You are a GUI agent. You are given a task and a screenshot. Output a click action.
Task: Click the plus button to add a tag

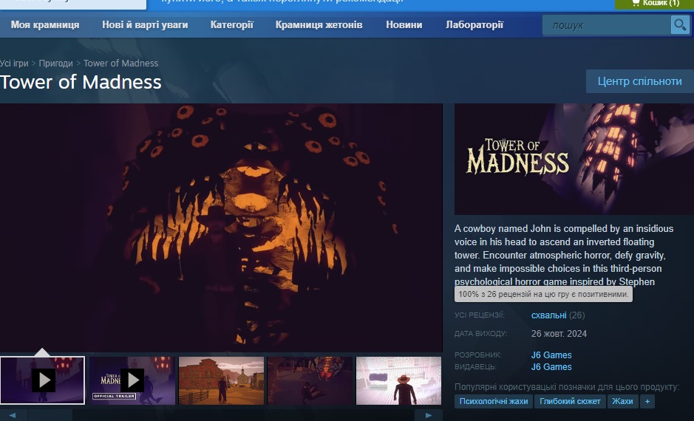pos(647,402)
